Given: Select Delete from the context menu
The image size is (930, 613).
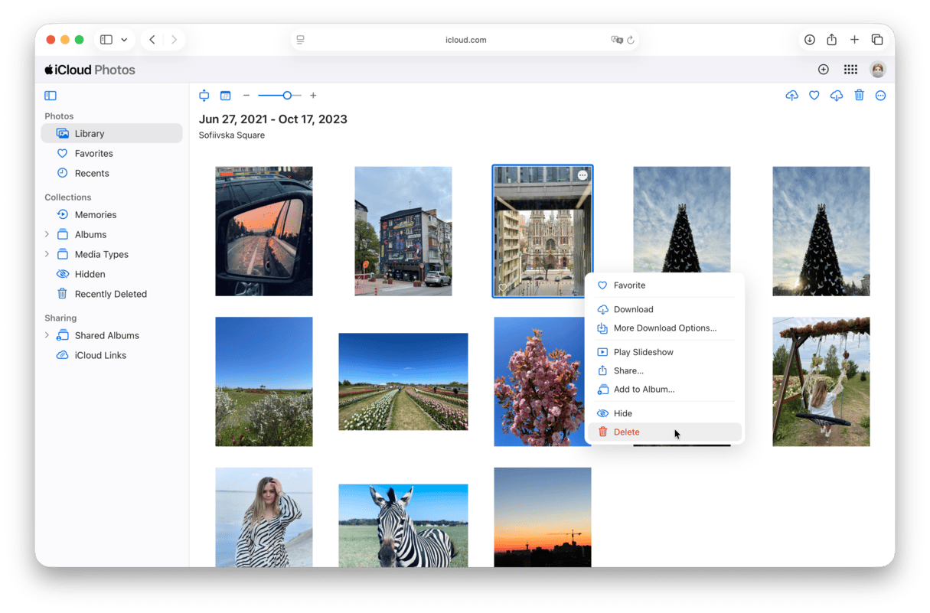Looking at the screenshot, I should (x=626, y=432).
